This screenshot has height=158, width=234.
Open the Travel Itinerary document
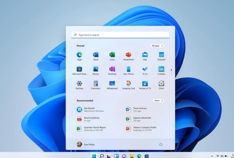136,109
